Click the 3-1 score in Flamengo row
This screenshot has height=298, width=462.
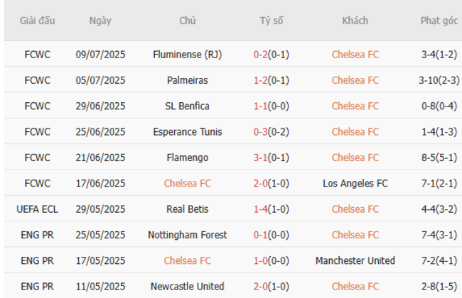261,158
